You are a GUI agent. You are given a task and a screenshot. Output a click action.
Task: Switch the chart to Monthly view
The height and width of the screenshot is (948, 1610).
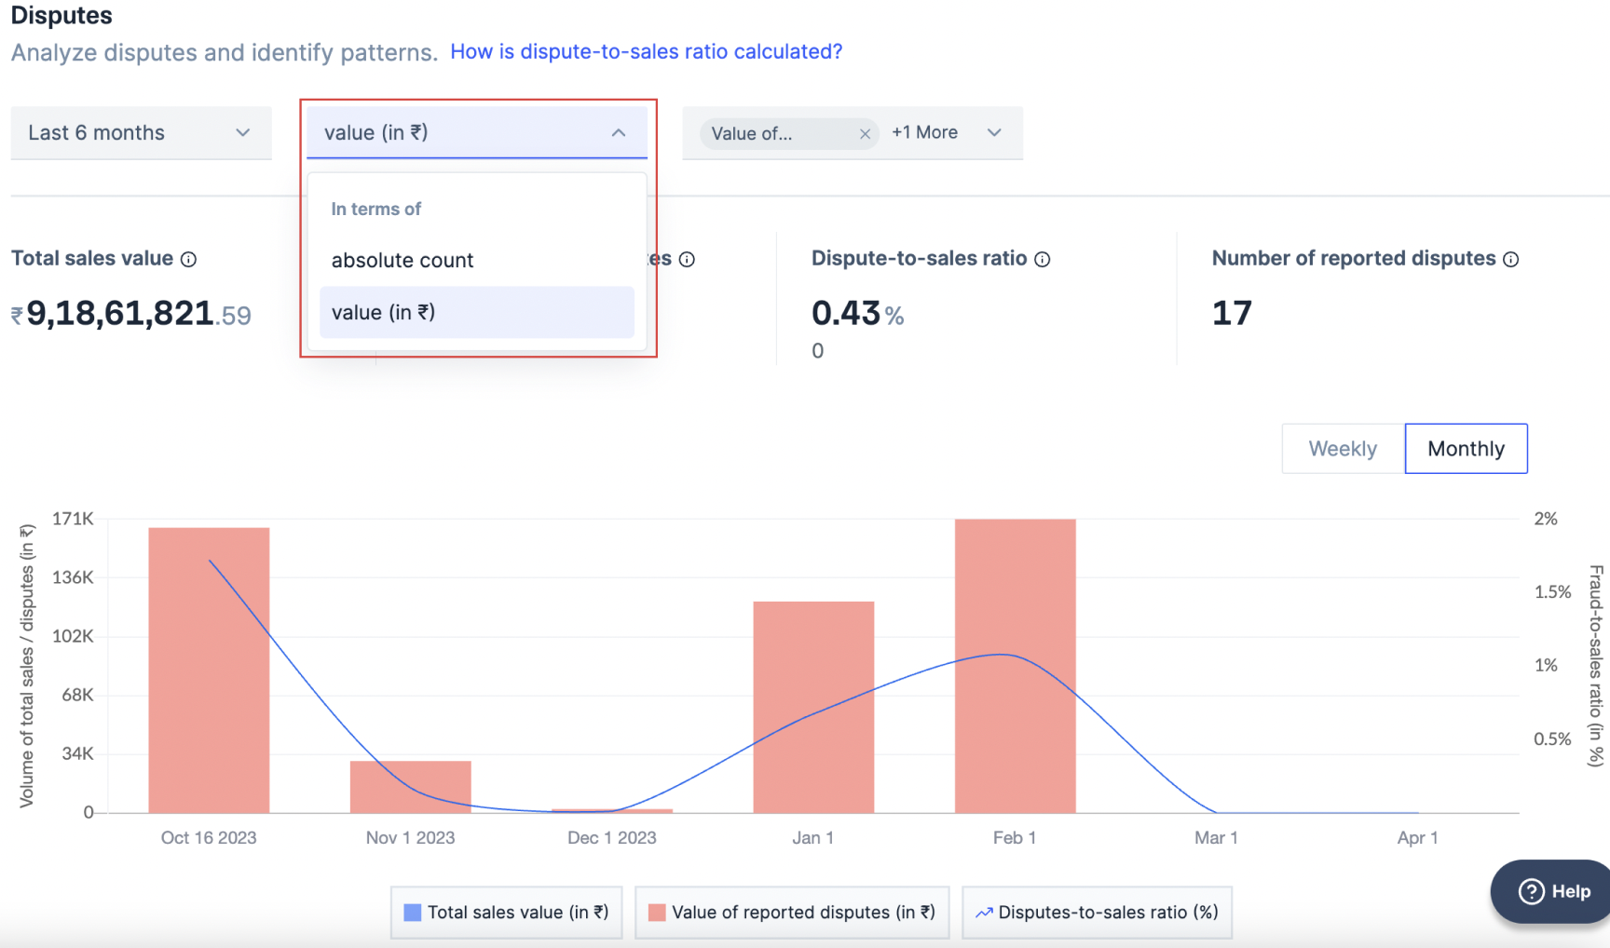pos(1467,449)
